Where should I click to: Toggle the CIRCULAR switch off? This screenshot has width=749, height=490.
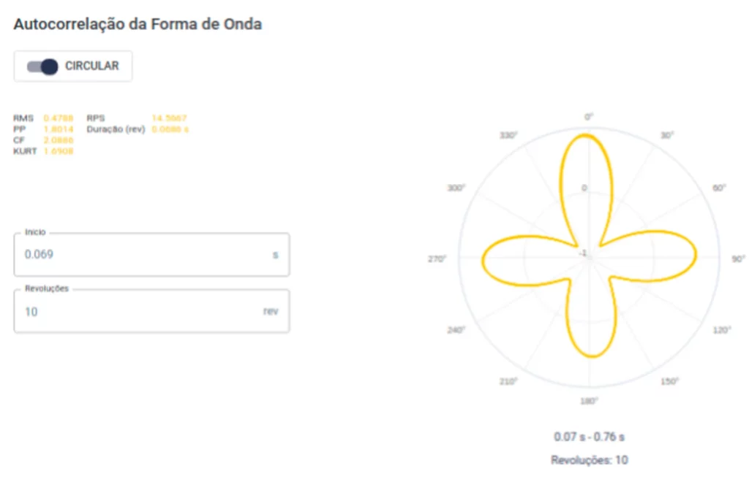pos(42,66)
